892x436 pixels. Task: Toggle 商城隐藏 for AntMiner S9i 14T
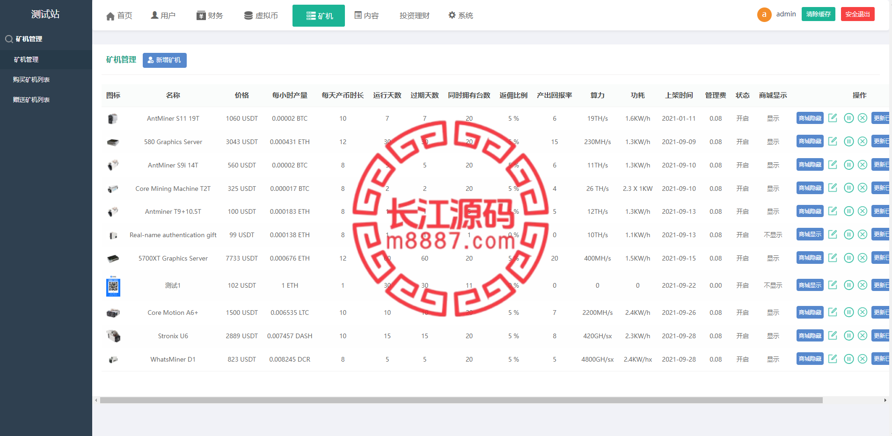pyautogui.click(x=810, y=165)
